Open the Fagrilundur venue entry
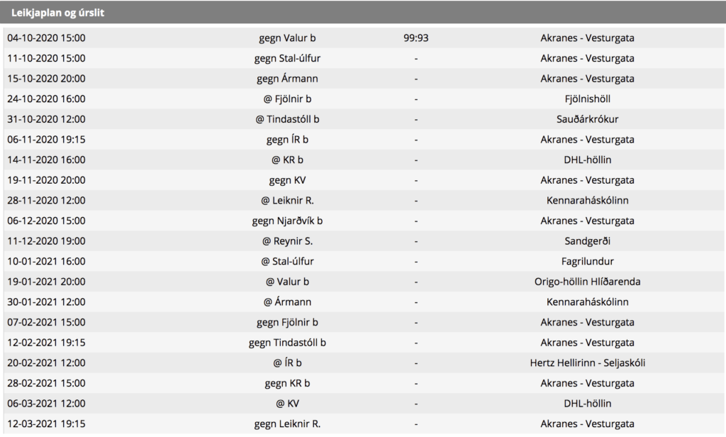The width and height of the screenshot is (726, 437). pos(587,261)
